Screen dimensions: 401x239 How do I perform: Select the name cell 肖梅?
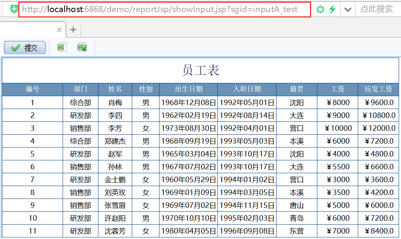click(x=115, y=103)
